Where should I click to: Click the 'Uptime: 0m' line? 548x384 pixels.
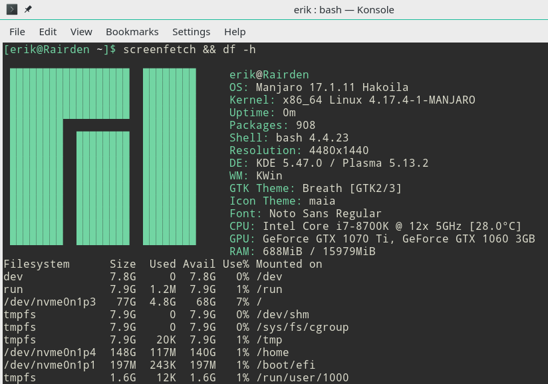263,112
